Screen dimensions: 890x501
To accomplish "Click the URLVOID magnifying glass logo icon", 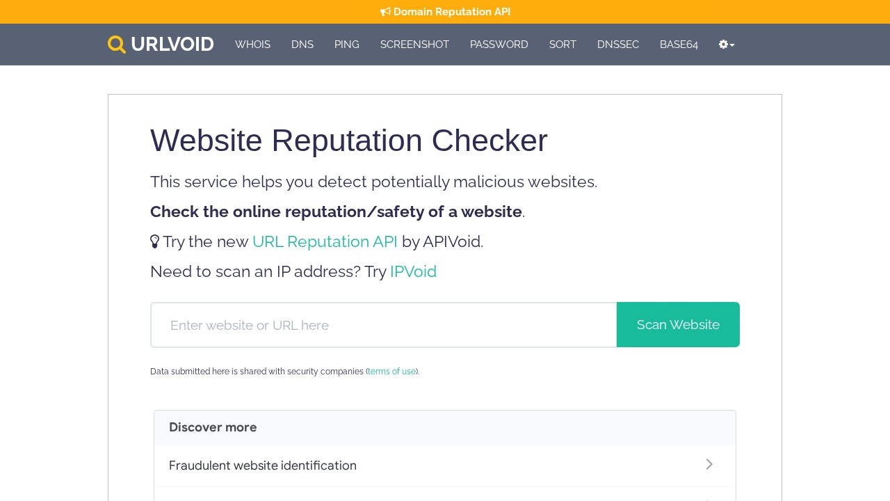I will coord(117,45).
